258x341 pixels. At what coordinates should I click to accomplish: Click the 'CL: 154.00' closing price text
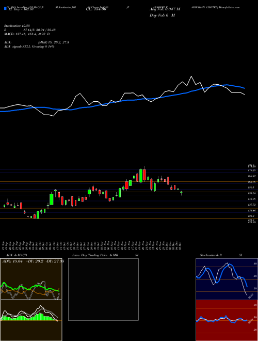(96, 9)
